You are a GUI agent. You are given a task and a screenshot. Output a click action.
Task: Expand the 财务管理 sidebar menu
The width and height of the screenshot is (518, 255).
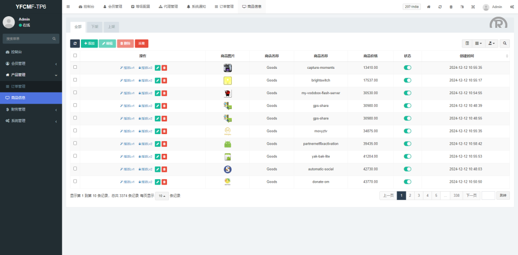point(30,109)
